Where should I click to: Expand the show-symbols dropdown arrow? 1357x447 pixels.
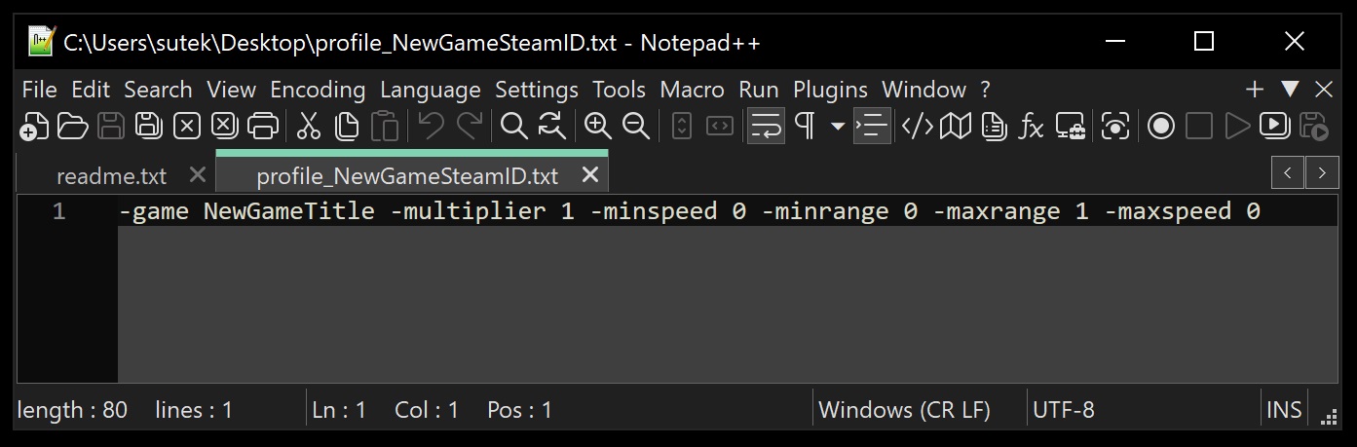tap(837, 127)
